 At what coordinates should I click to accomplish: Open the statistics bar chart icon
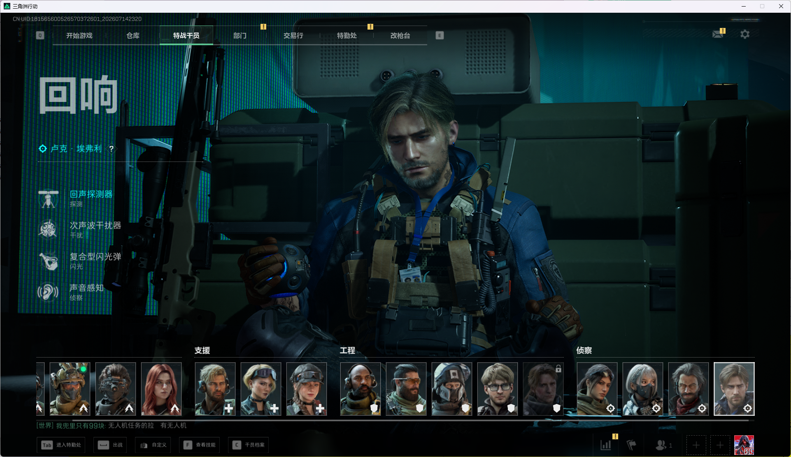606,445
